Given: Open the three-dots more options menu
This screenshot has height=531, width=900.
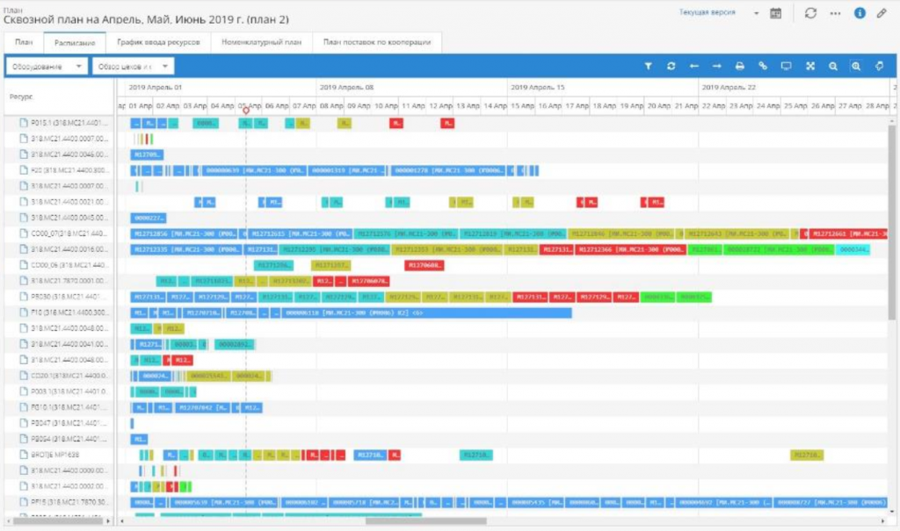Looking at the screenshot, I should (x=835, y=13).
